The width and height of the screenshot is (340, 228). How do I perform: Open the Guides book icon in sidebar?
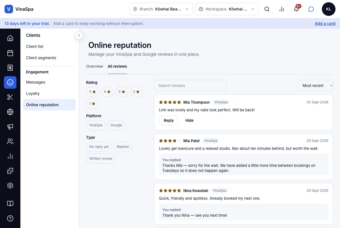point(10,204)
